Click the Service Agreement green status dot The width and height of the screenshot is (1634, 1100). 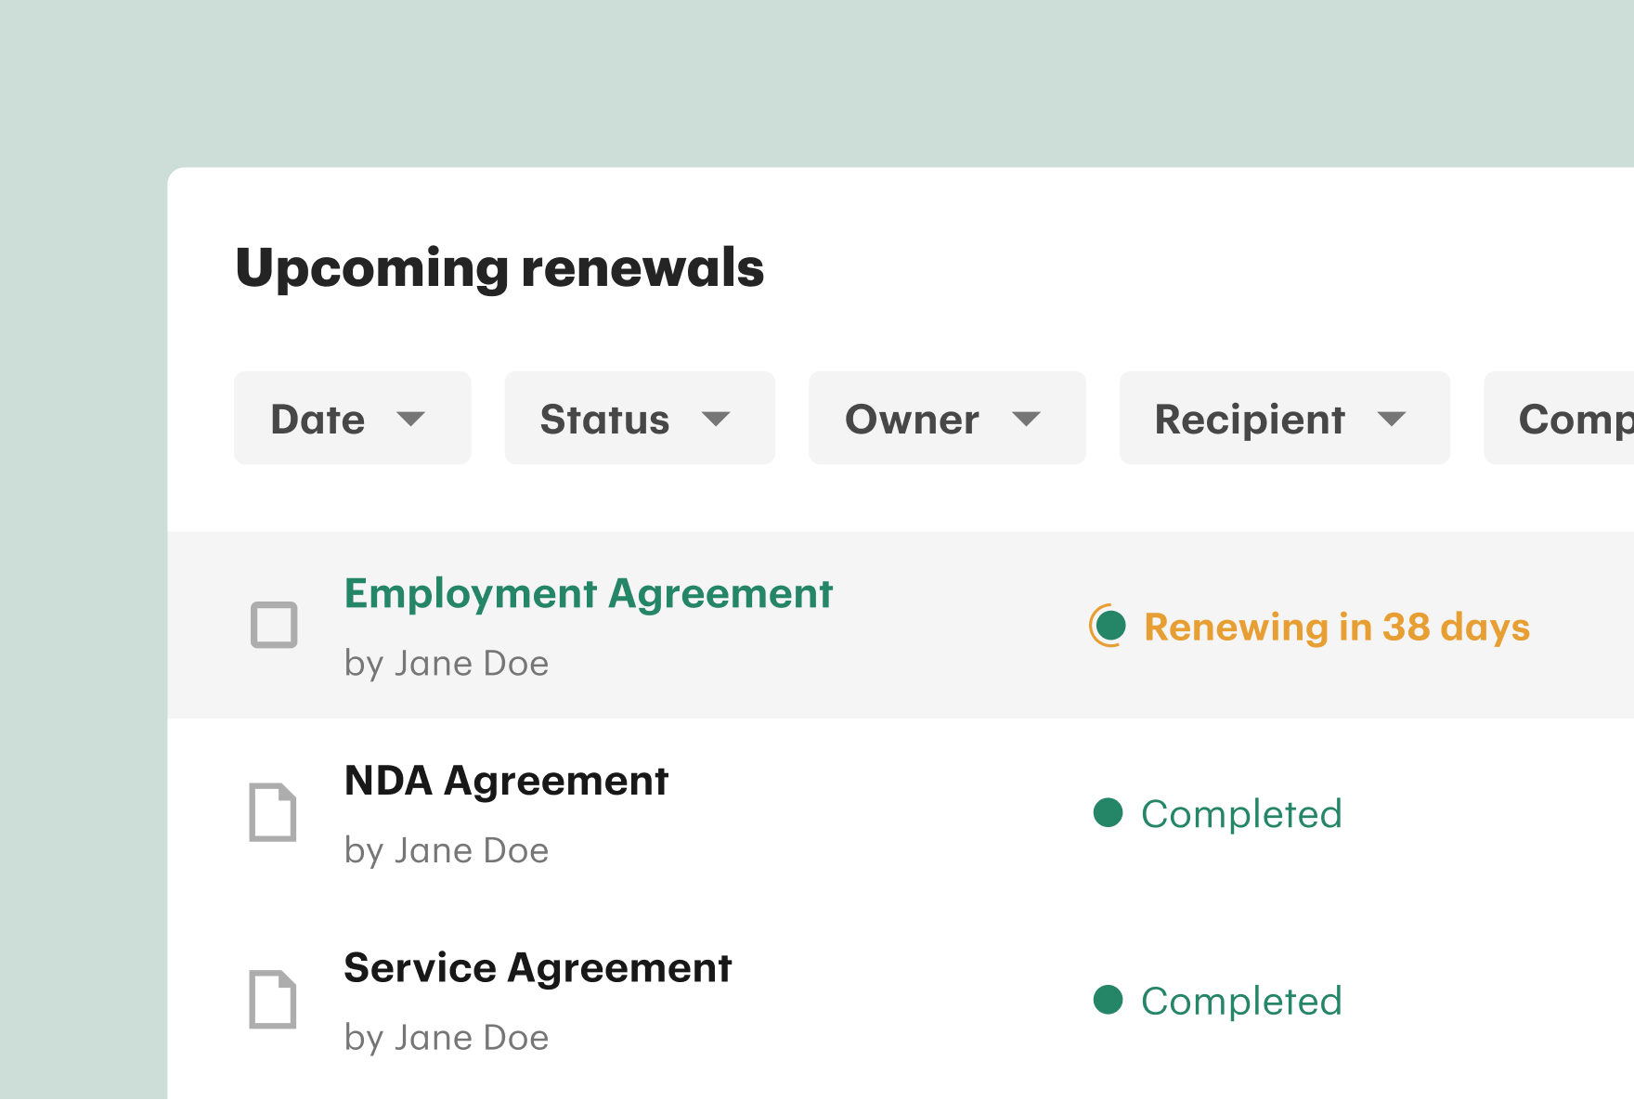point(1109,1000)
